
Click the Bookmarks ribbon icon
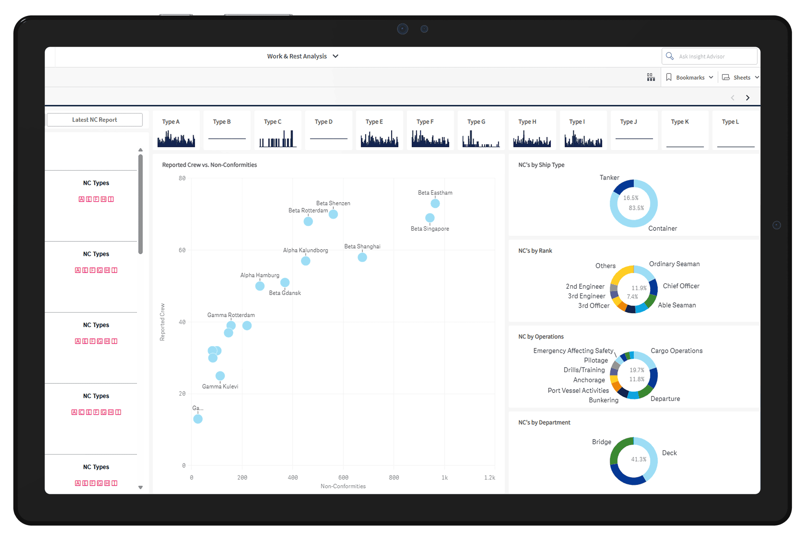[x=669, y=77]
